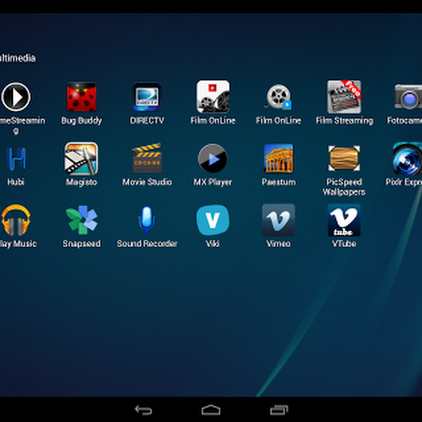
Task: Tap the Android home button
Action: coord(211,410)
